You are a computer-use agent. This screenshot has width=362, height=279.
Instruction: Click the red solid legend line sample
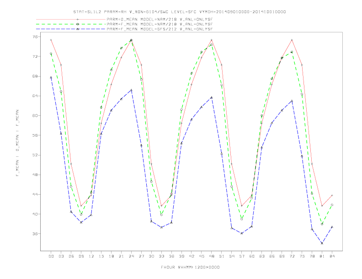click(71, 20)
